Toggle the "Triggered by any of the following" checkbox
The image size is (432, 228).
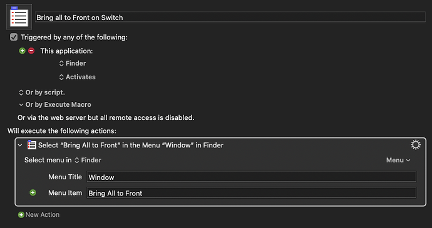pyautogui.click(x=14, y=37)
